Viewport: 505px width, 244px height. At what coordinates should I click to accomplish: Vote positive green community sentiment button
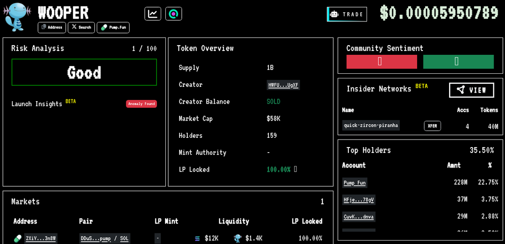click(458, 62)
